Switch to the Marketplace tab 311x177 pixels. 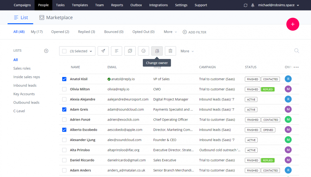[56, 18]
